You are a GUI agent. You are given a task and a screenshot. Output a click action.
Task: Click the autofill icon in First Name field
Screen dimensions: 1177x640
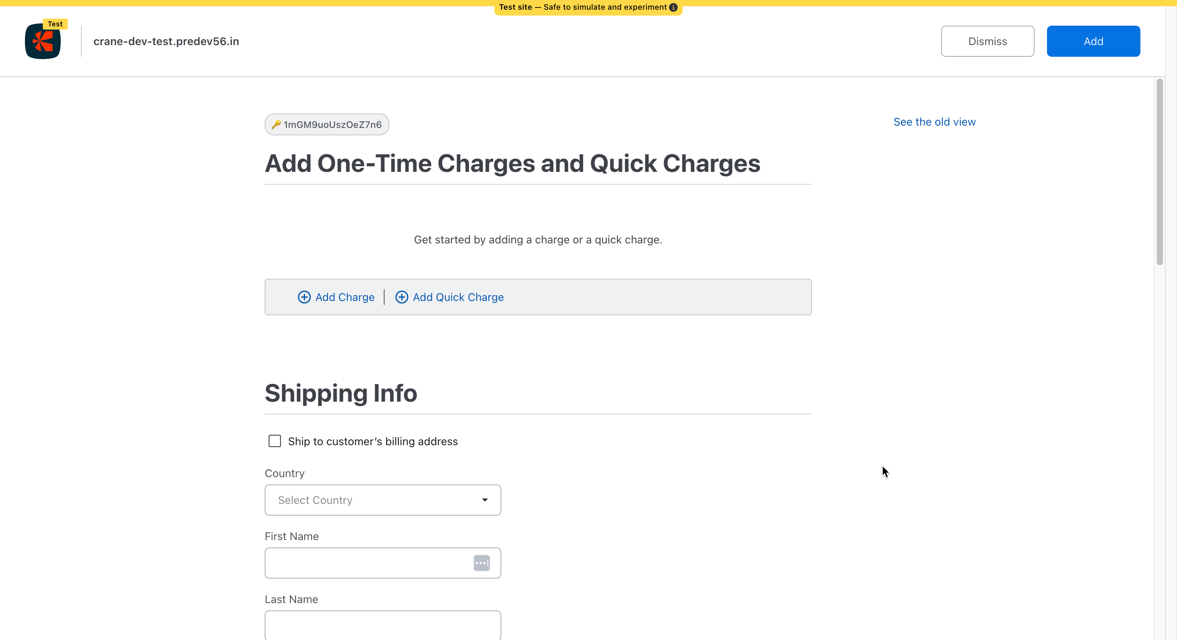481,563
